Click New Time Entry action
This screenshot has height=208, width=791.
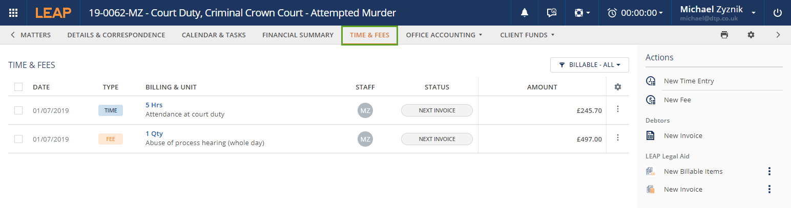pyautogui.click(x=689, y=81)
